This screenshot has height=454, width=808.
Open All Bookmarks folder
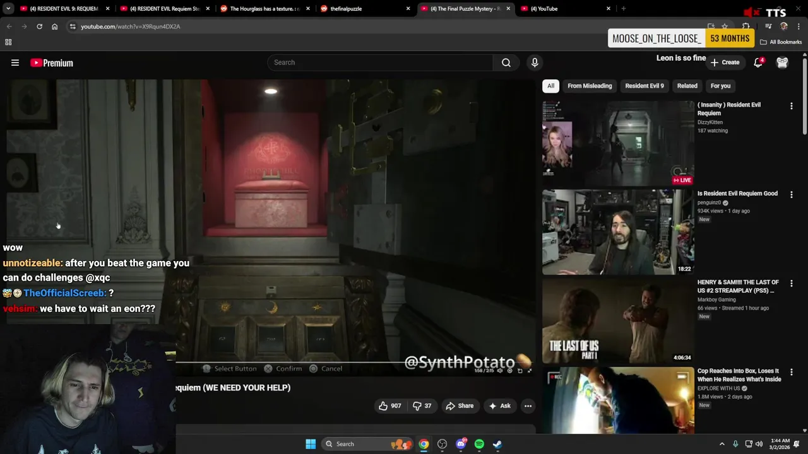[x=781, y=42]
